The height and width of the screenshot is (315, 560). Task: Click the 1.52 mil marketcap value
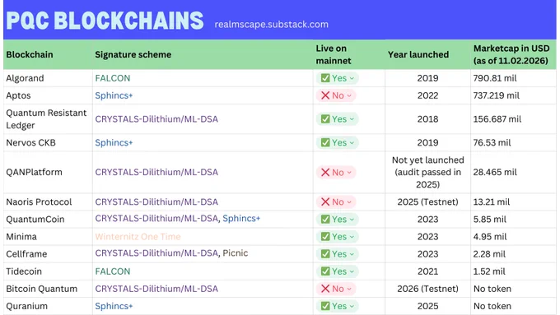coord(489,271)
